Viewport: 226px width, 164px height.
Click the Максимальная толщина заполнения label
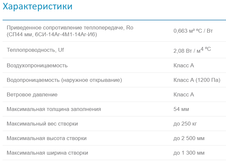point(54,109)
